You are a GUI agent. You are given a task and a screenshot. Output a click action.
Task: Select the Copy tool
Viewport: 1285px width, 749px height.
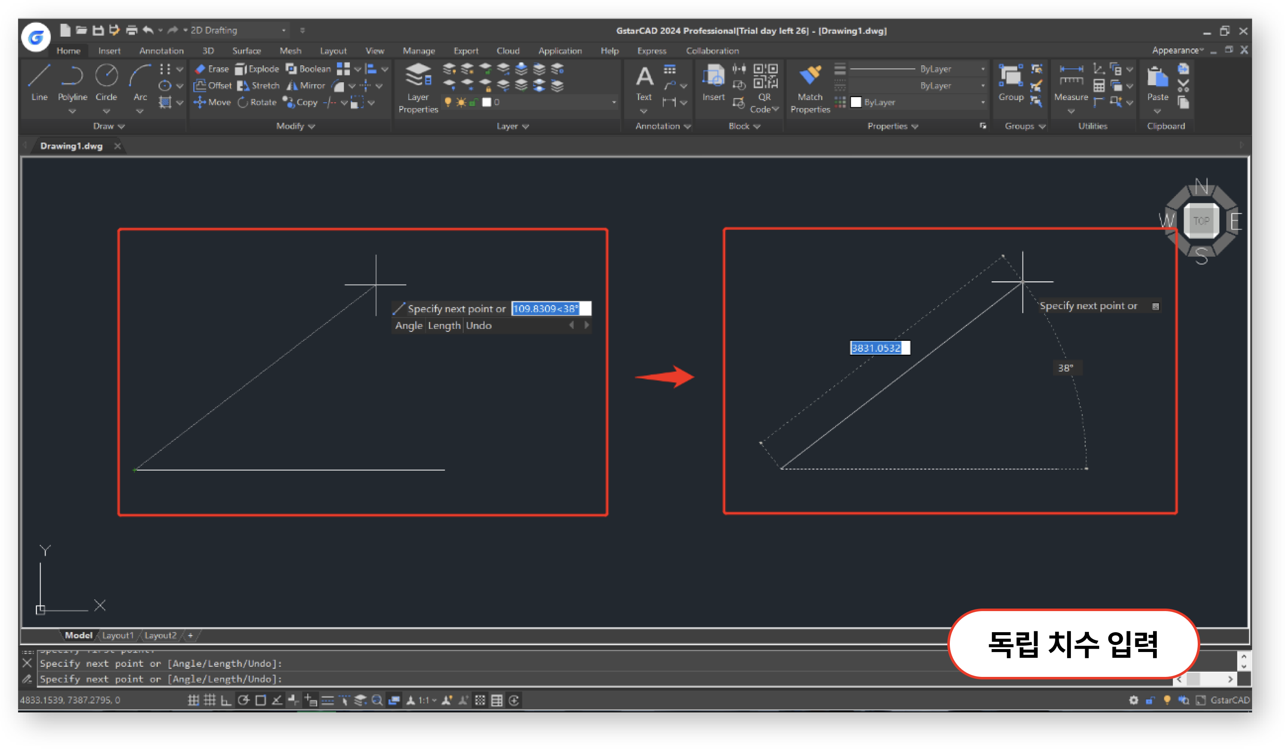click(x=300, y=102)
